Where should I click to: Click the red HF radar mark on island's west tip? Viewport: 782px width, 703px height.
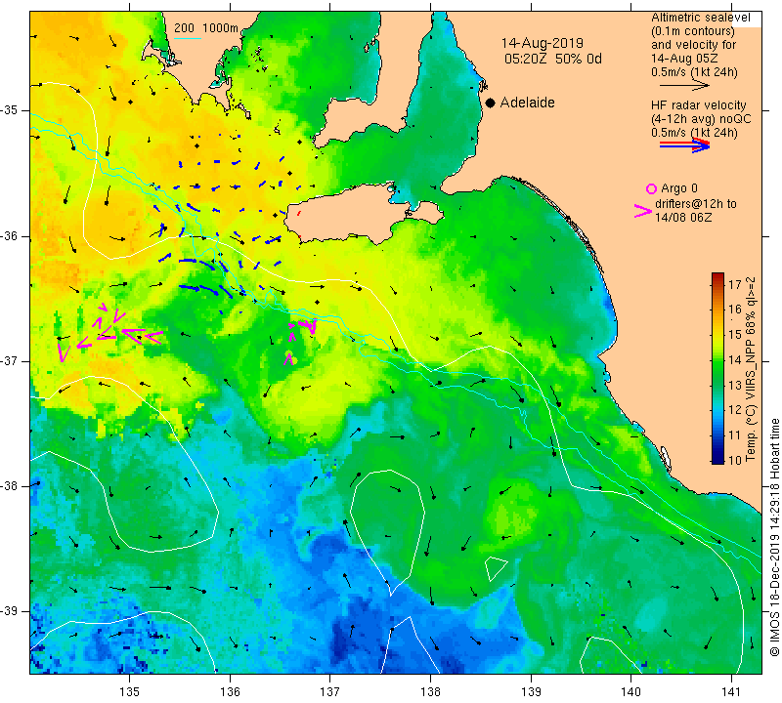(299, 213)
